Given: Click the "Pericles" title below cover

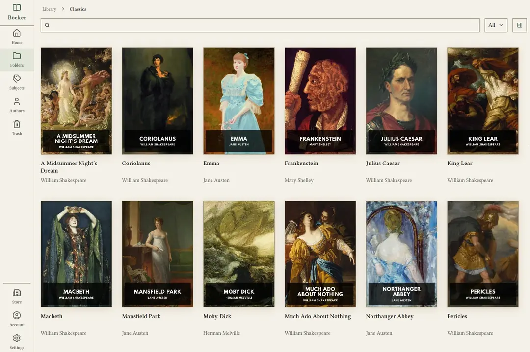Looking at the screenshot, I should (x=457, y=316).
